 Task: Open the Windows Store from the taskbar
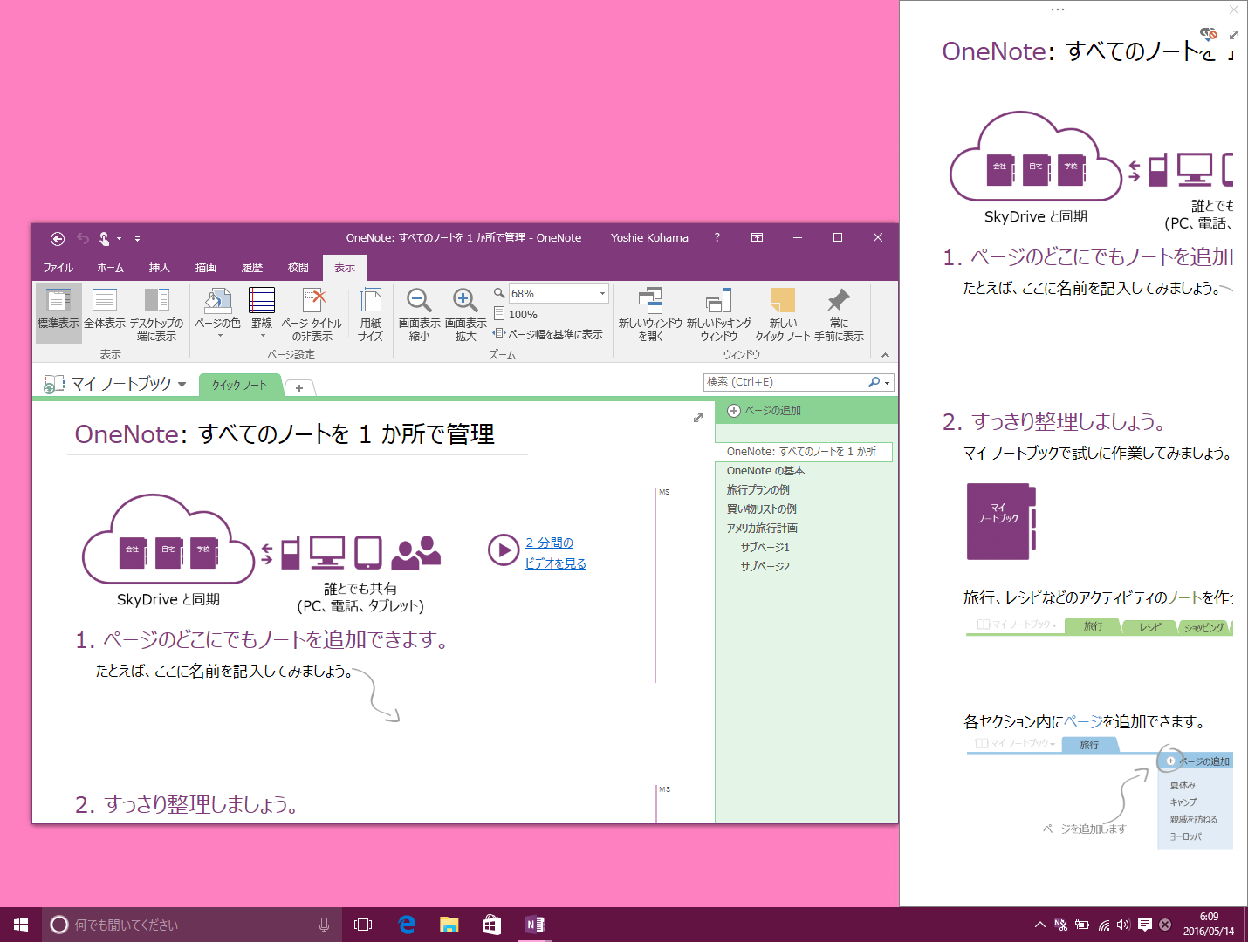492,925
